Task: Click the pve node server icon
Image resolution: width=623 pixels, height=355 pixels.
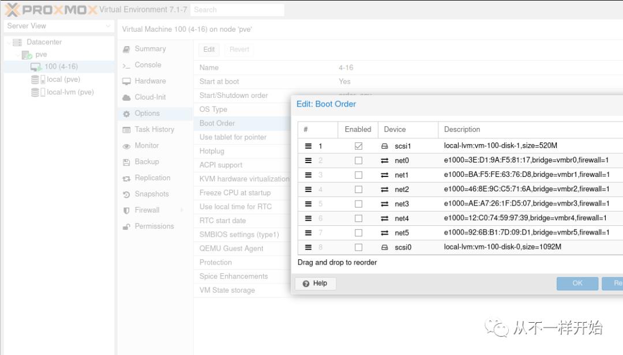Action: [x=27, y=55]
